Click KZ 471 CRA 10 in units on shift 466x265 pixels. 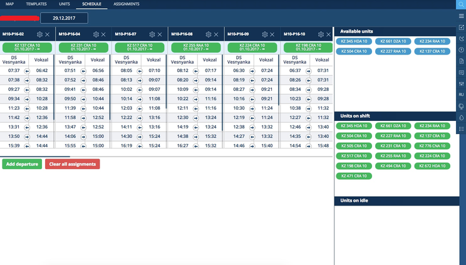point(355,175)
